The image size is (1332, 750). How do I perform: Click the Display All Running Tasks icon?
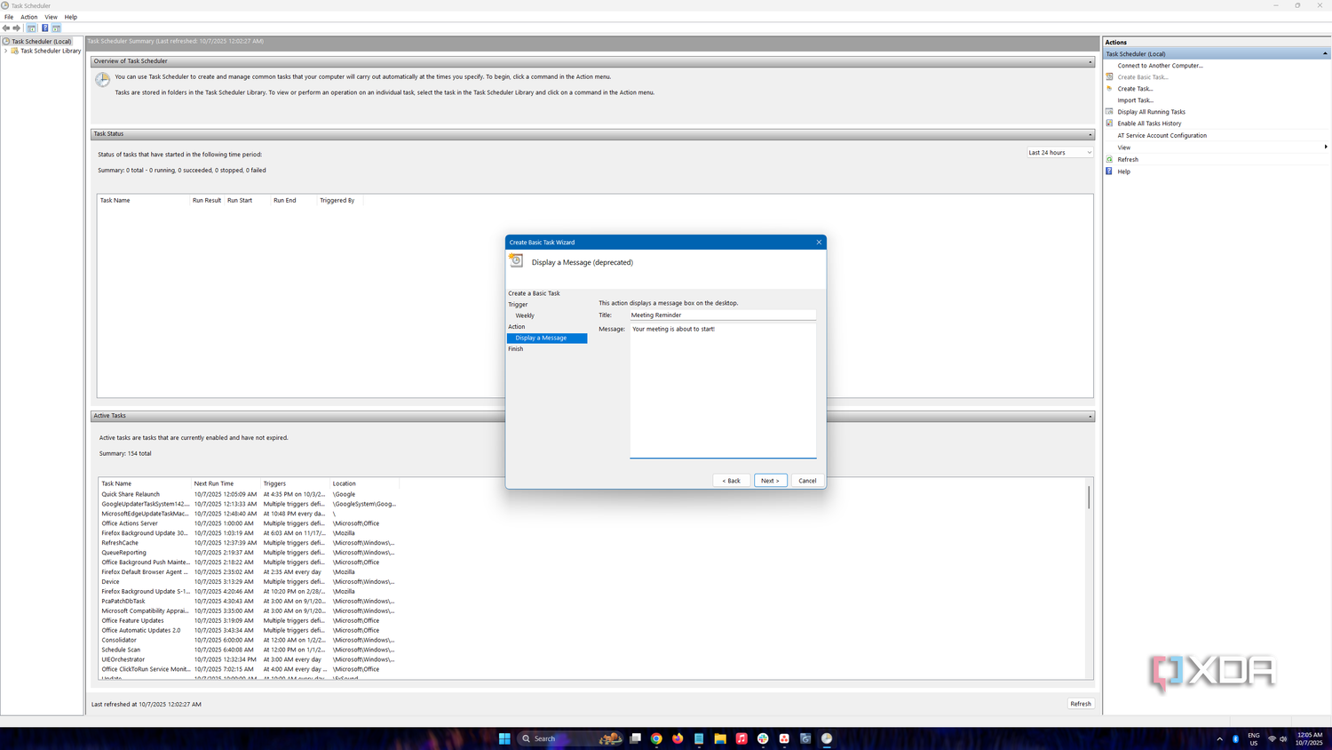click(1109, 112)
